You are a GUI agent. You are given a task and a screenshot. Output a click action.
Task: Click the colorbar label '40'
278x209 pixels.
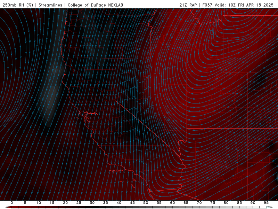click(119, 203)
